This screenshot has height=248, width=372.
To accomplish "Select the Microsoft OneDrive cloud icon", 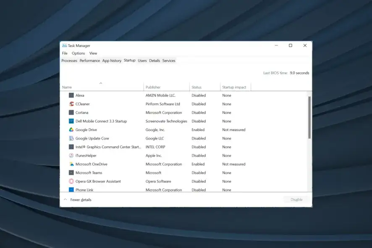I will click(x=71, y=164).
